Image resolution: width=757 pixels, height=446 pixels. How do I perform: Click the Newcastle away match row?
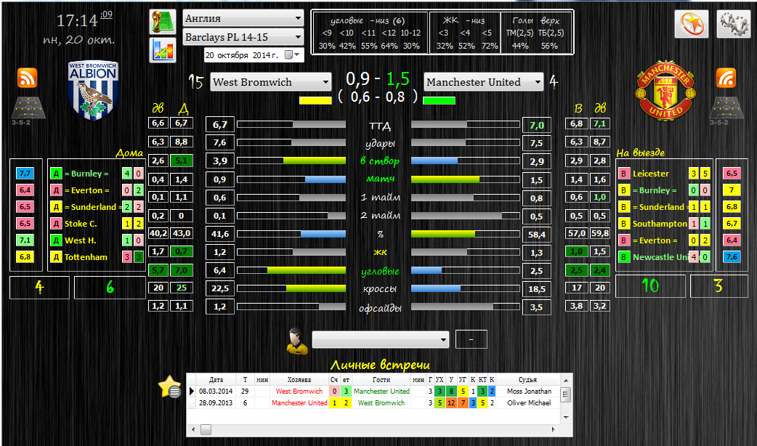664,257
